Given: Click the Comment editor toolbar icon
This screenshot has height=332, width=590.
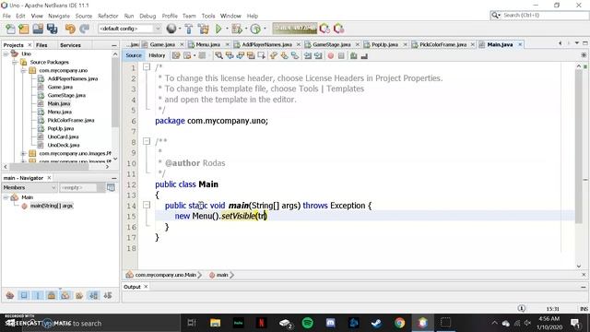Looking at the screenshot, I should 353,55.
